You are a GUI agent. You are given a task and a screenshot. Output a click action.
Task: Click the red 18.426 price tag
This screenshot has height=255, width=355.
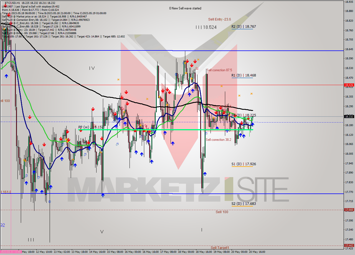pyautogui.click(x=349, y=85)
